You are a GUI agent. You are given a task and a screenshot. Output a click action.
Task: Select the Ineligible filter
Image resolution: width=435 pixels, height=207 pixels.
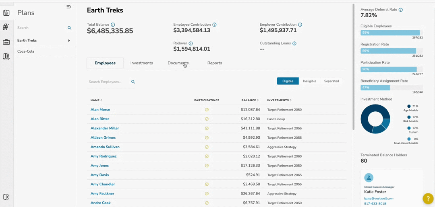click(x=310, y=81)
